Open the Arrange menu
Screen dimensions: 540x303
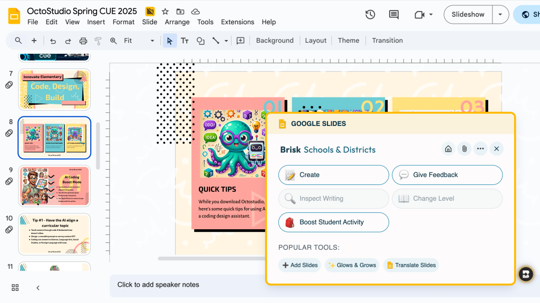click(x=177, y=22)
